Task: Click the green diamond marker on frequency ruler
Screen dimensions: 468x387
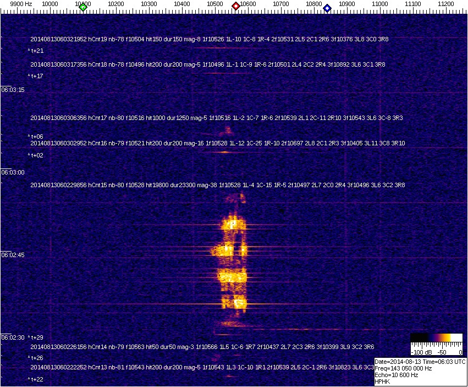Action: [x=83, y=7]
